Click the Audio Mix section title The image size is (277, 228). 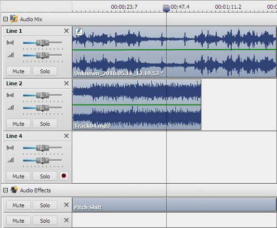31,19
